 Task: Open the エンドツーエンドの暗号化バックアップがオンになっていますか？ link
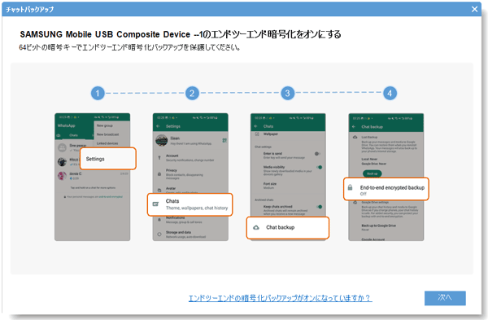click(x=280, y=298)
